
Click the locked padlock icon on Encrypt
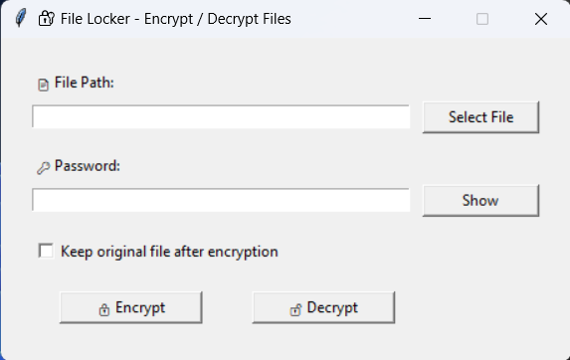point(104,309)
